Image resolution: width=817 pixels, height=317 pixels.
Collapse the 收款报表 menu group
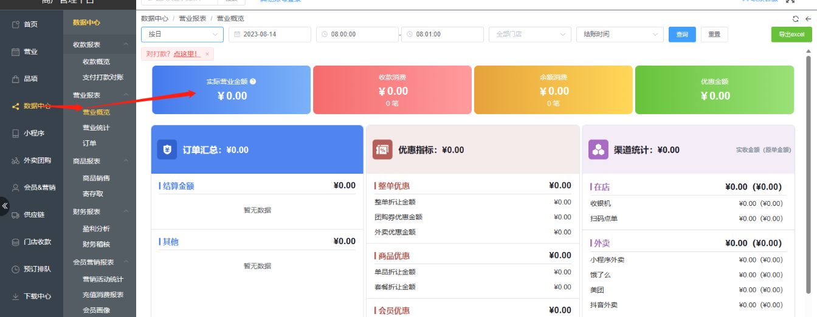[100, 45]
